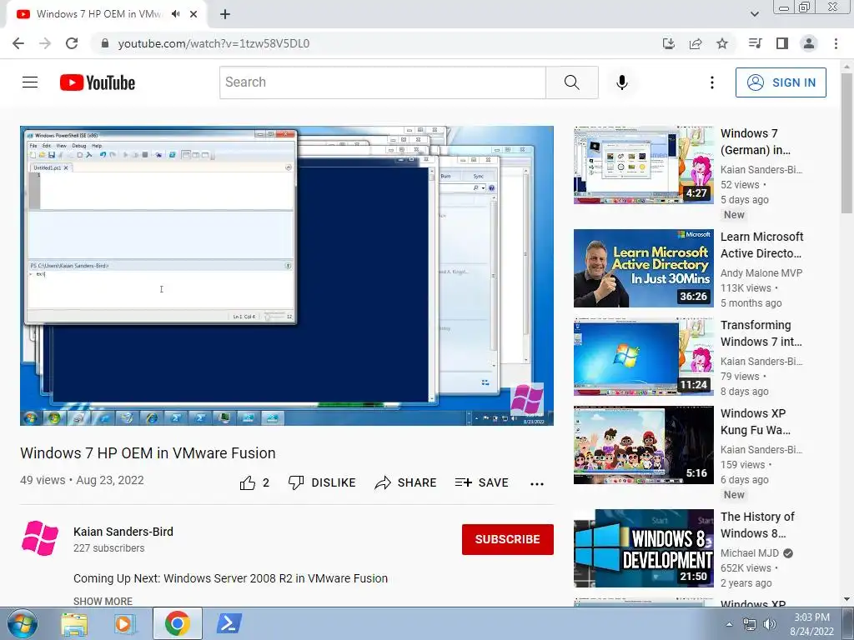Open the tab search chevron

click(754, 14)
